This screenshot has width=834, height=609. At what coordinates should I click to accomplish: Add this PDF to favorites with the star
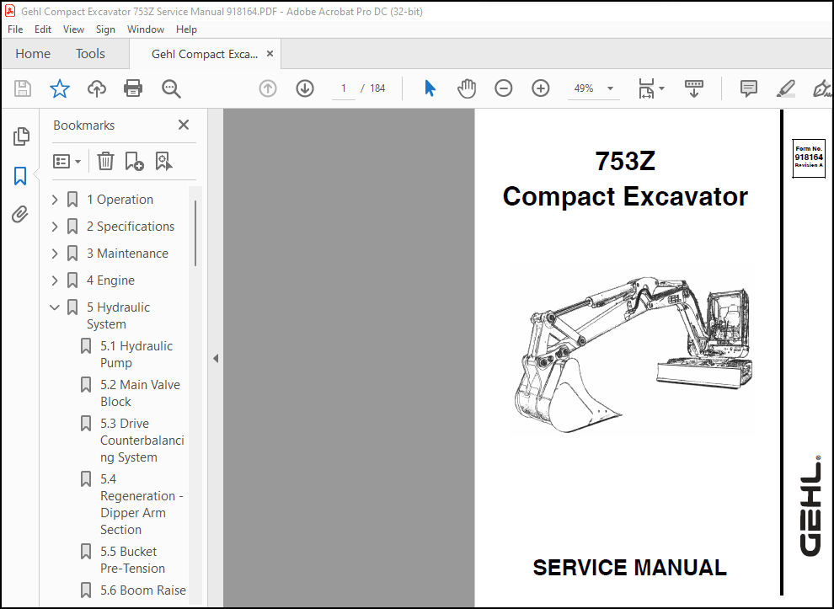tap(60, 88)
